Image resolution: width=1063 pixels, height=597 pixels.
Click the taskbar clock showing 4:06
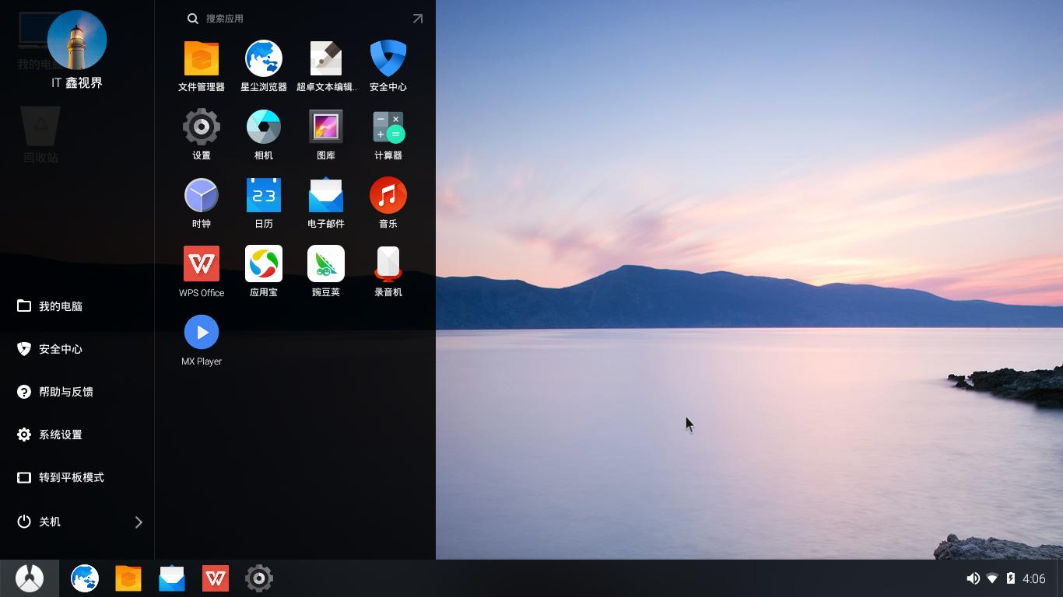click(x=1034, y=578)
